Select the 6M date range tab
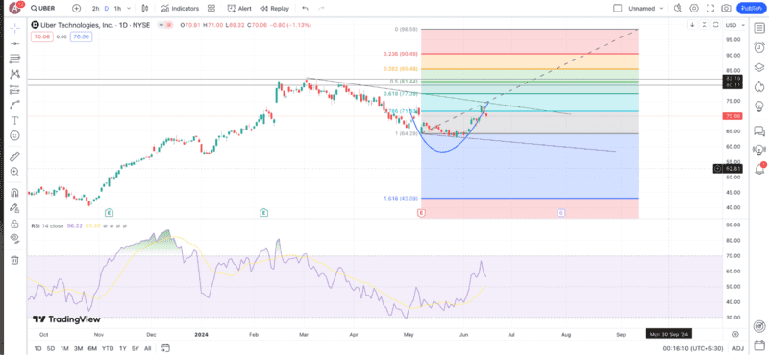Screen dimensions: 769x355 tap(91, 348)
